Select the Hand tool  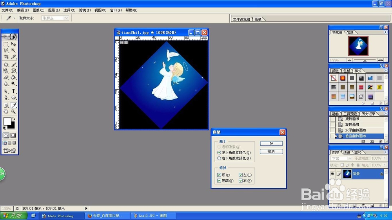coord(6,112)
